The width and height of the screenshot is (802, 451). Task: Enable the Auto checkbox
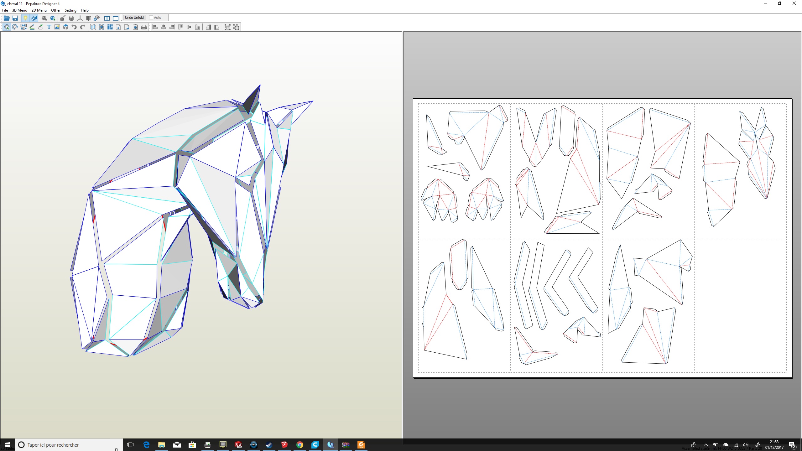point(151,18)
